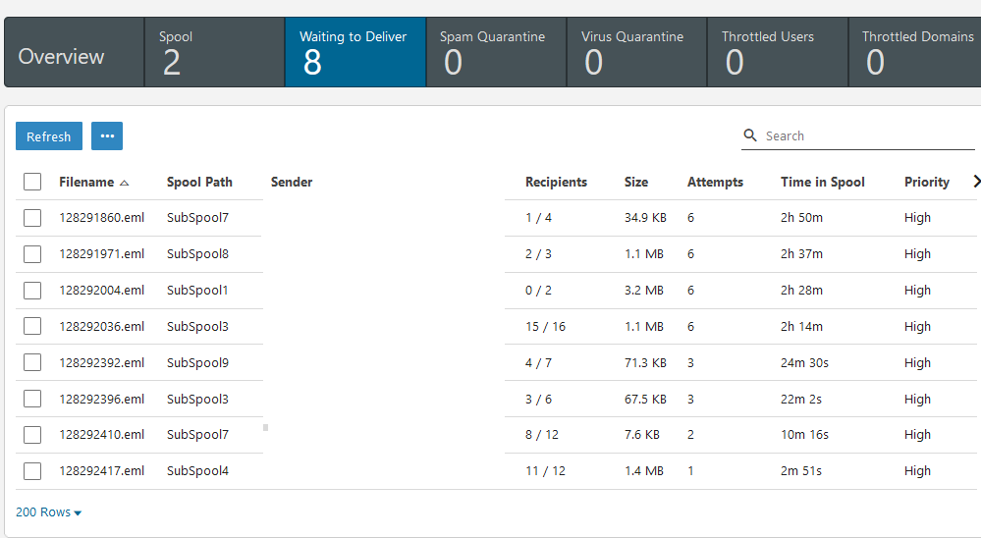Click into the Search field

pyautogui.click(x=864, y=136)
